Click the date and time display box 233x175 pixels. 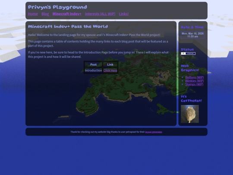click(192, 35)
